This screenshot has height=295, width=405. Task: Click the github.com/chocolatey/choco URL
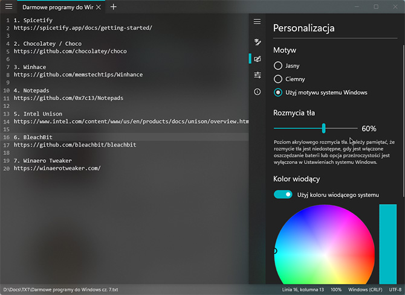pos(70,51)
